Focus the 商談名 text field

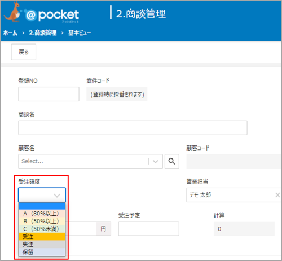[133, 128]
